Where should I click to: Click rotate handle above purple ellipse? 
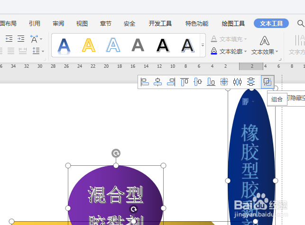click(x=116, y=153)
